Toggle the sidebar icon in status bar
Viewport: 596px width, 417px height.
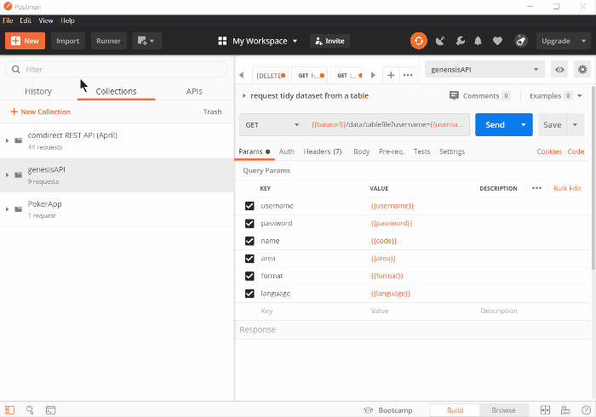coord(9,410)
